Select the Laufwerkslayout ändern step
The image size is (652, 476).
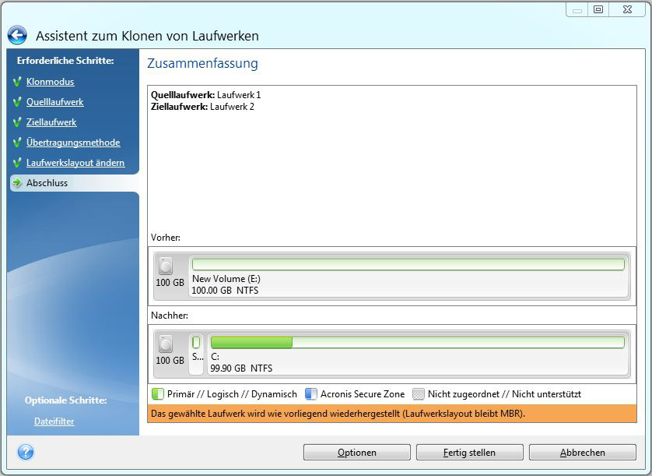[75, 163]
